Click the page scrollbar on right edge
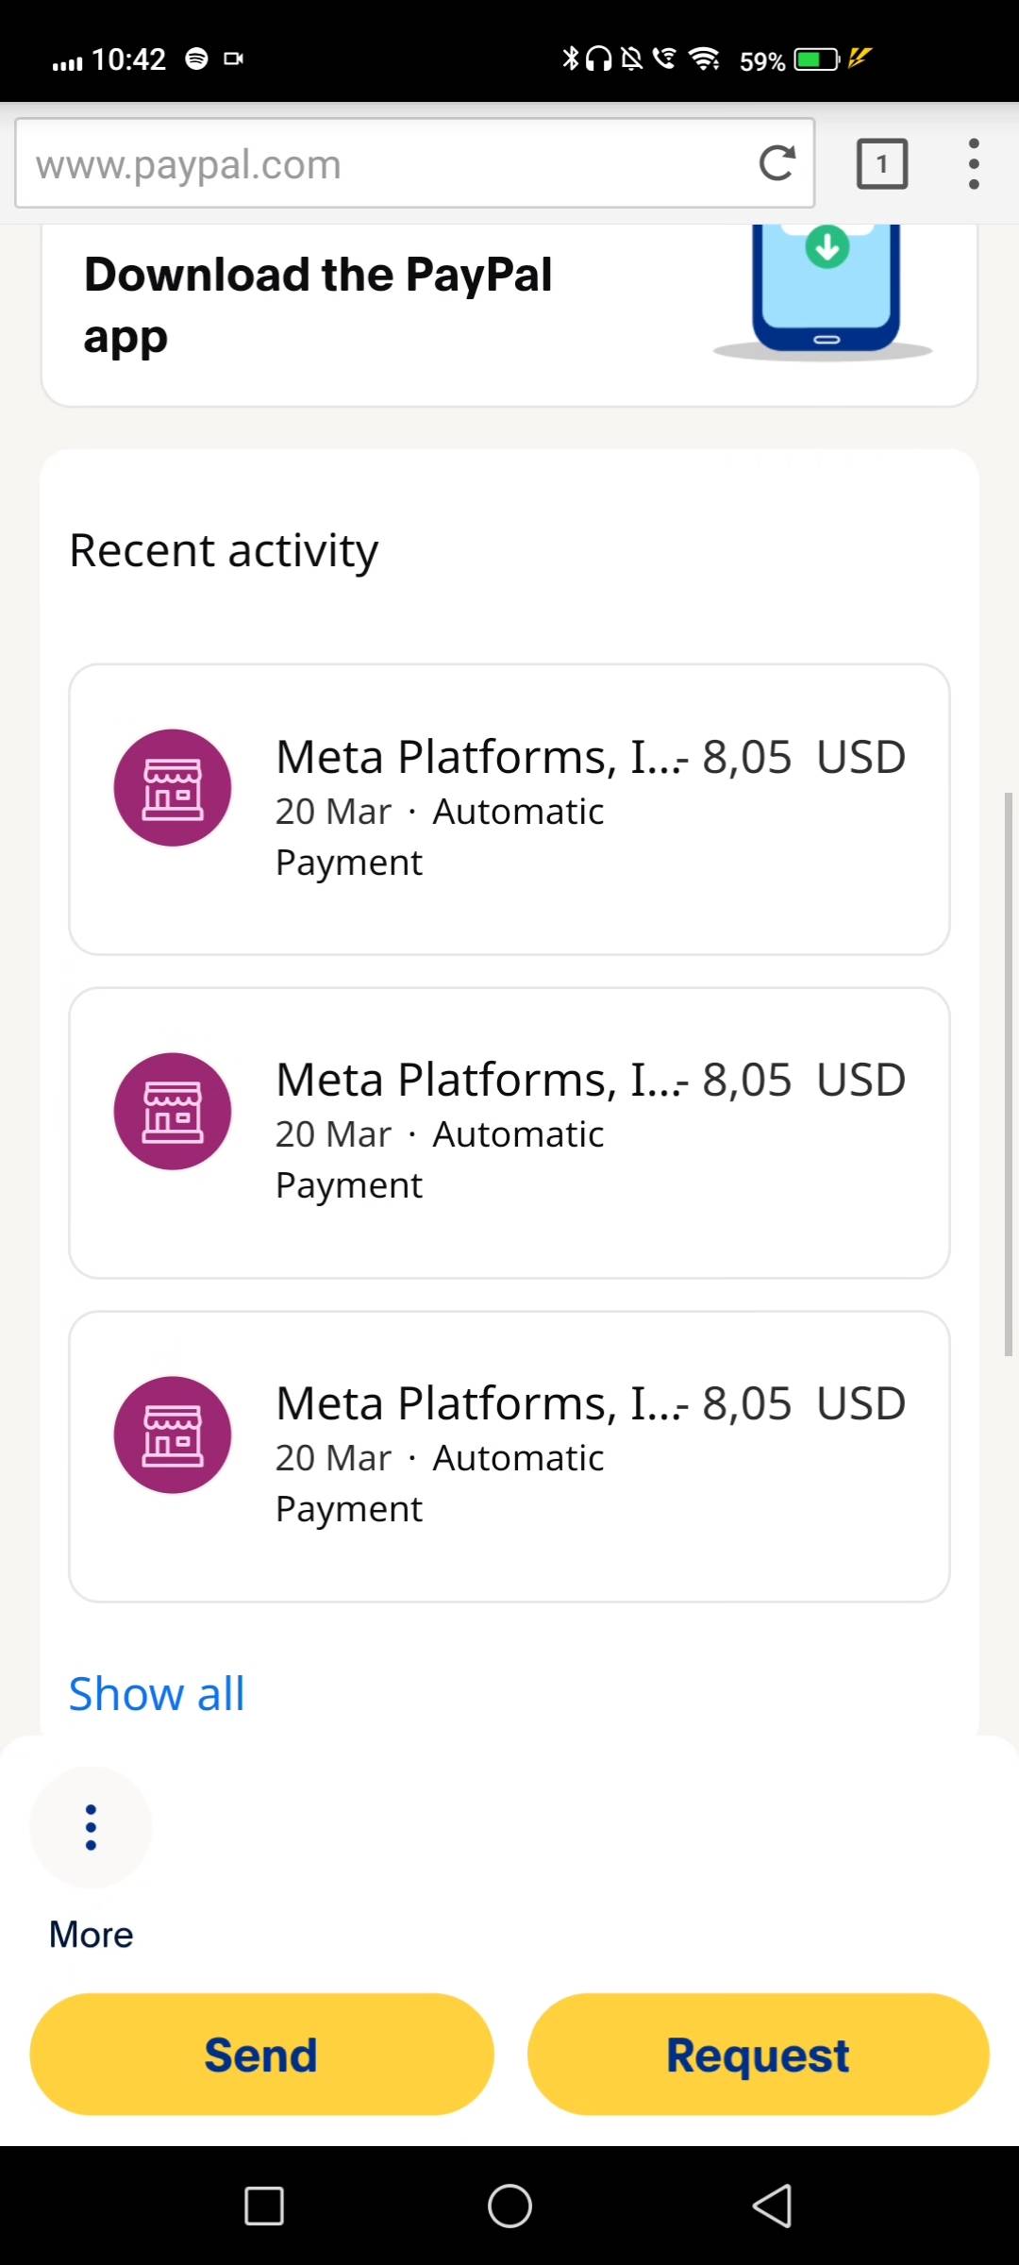1019x2265 pixels. (x=1009, y=1074)
